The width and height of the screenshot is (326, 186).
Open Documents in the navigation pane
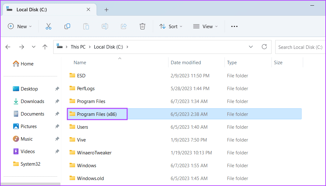click(29, 114)
